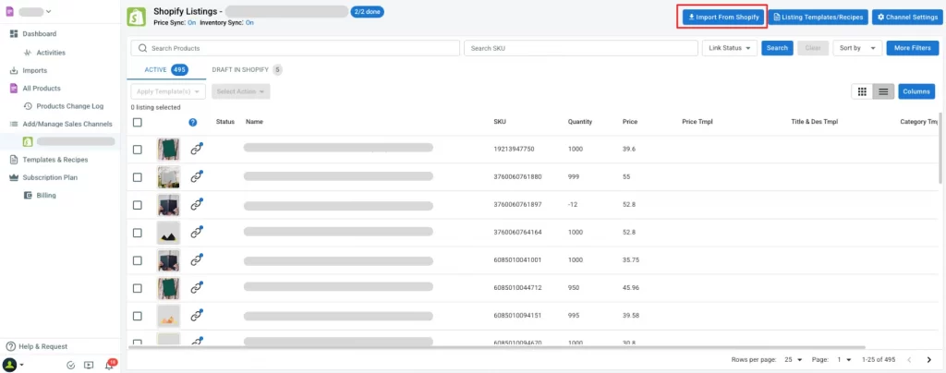Viewport: 946px width, 373px height.
Task: Check the row with SKU 6085010094151
Action: (138, 316)
